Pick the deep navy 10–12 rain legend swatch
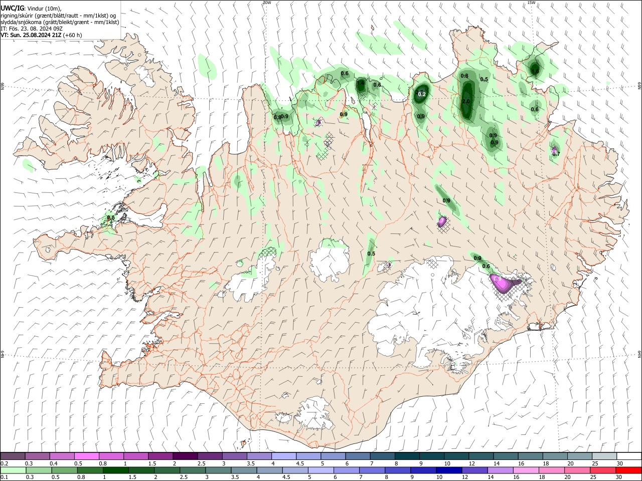 449,470
